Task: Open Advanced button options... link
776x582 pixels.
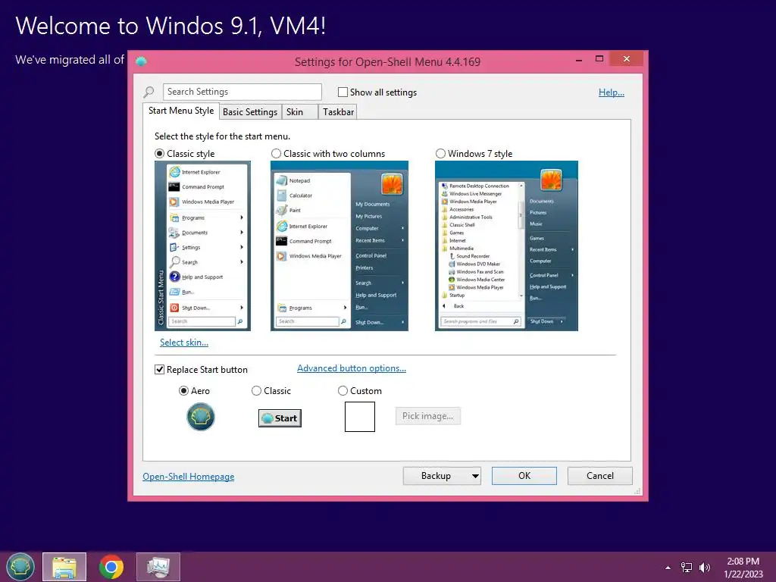Action: pyautogui.click(x=352, y=368)
